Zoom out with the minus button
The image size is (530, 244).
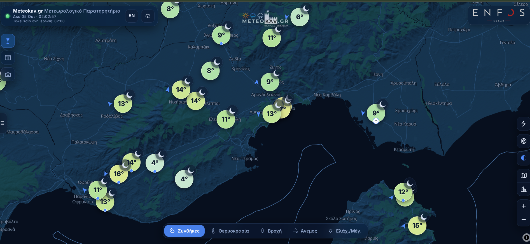(x=523, y=220)
